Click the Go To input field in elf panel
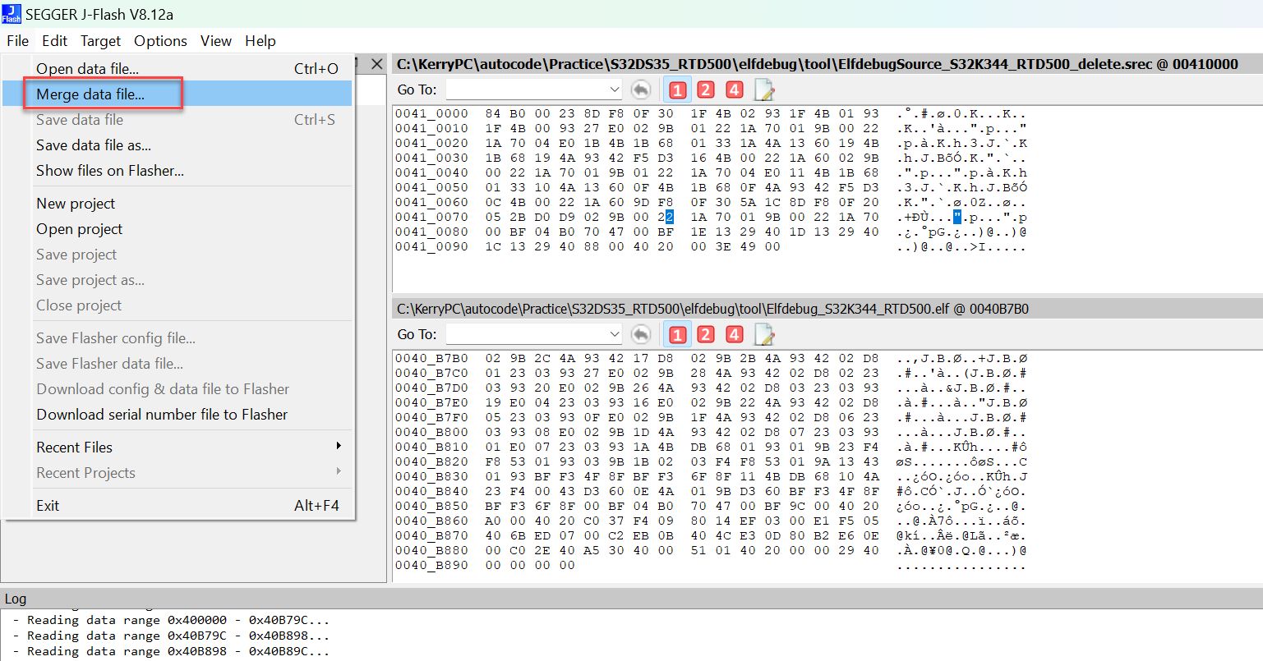Screen dimensions: 1263x661 click(526, 334)
